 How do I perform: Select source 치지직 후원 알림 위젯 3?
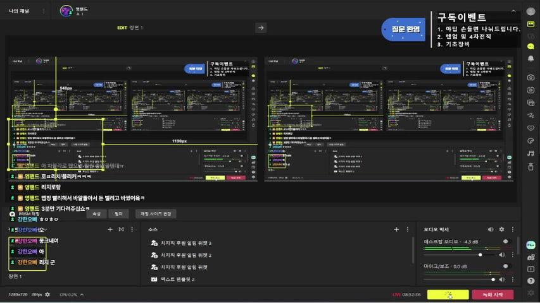pos(185,243)
